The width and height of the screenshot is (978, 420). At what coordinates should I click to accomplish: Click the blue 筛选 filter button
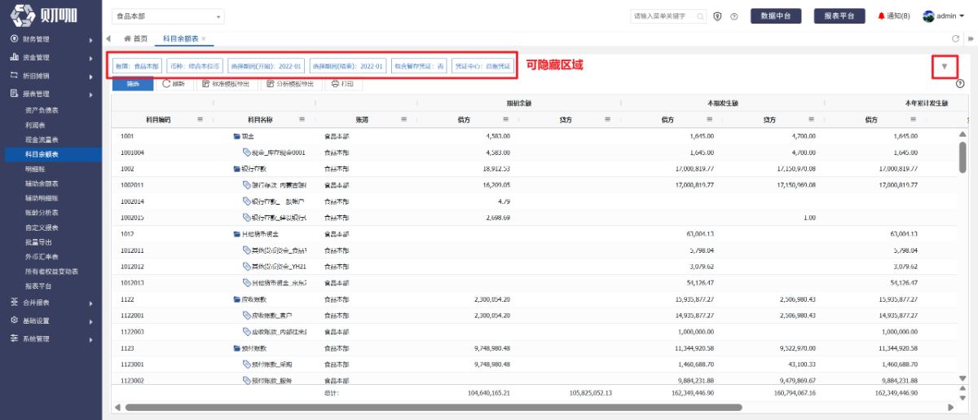[x=132, y=83]
